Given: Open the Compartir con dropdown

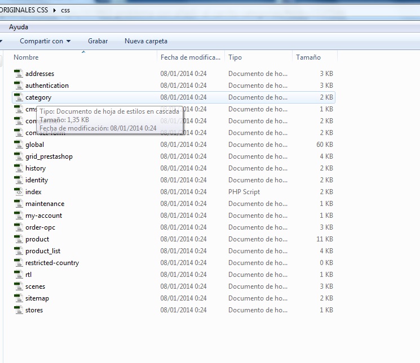Looking at the screenshot, I should pyautogui.click(x=45, y=41).
